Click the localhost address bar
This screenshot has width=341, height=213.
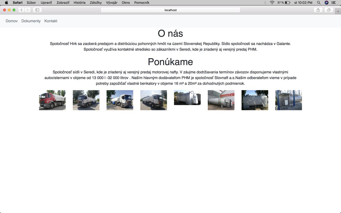point(170,10)
